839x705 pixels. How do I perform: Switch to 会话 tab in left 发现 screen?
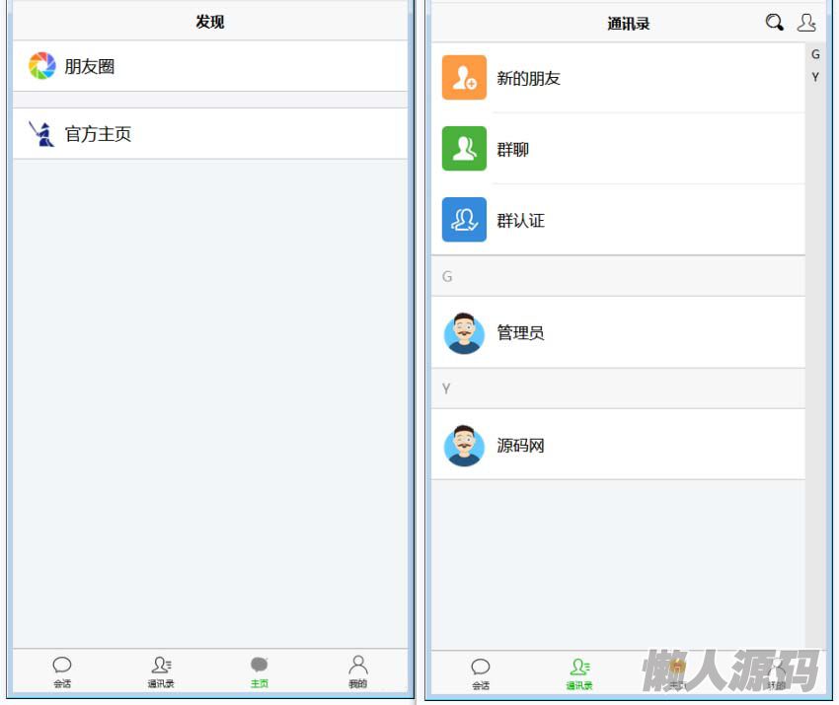(62, 671)
